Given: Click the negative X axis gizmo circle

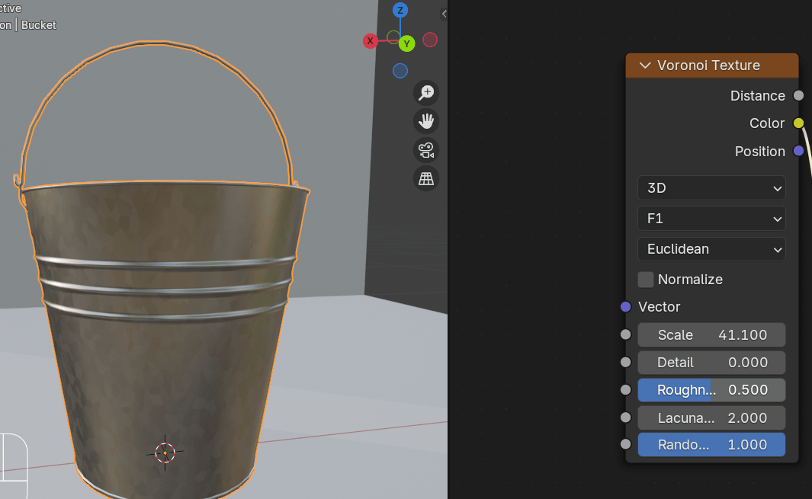Looking at the screenshot, I should click(x=430, y=40).
